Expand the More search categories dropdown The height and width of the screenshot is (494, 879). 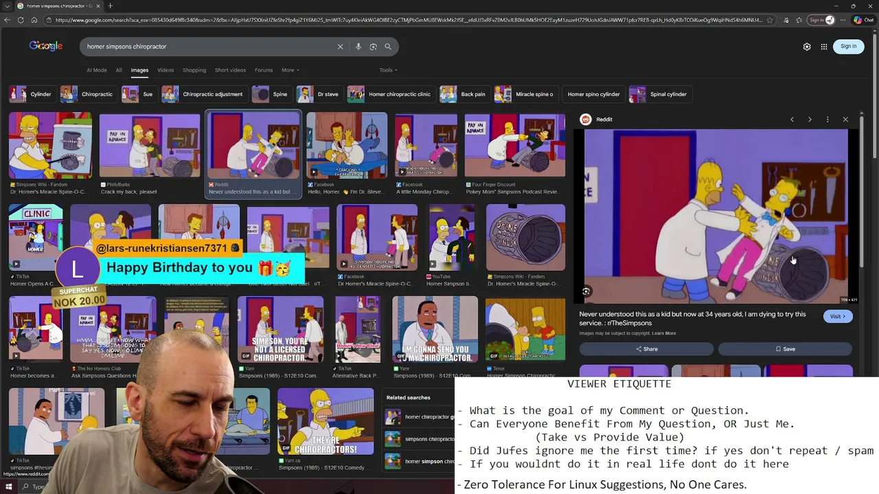(x=290, y=70)
